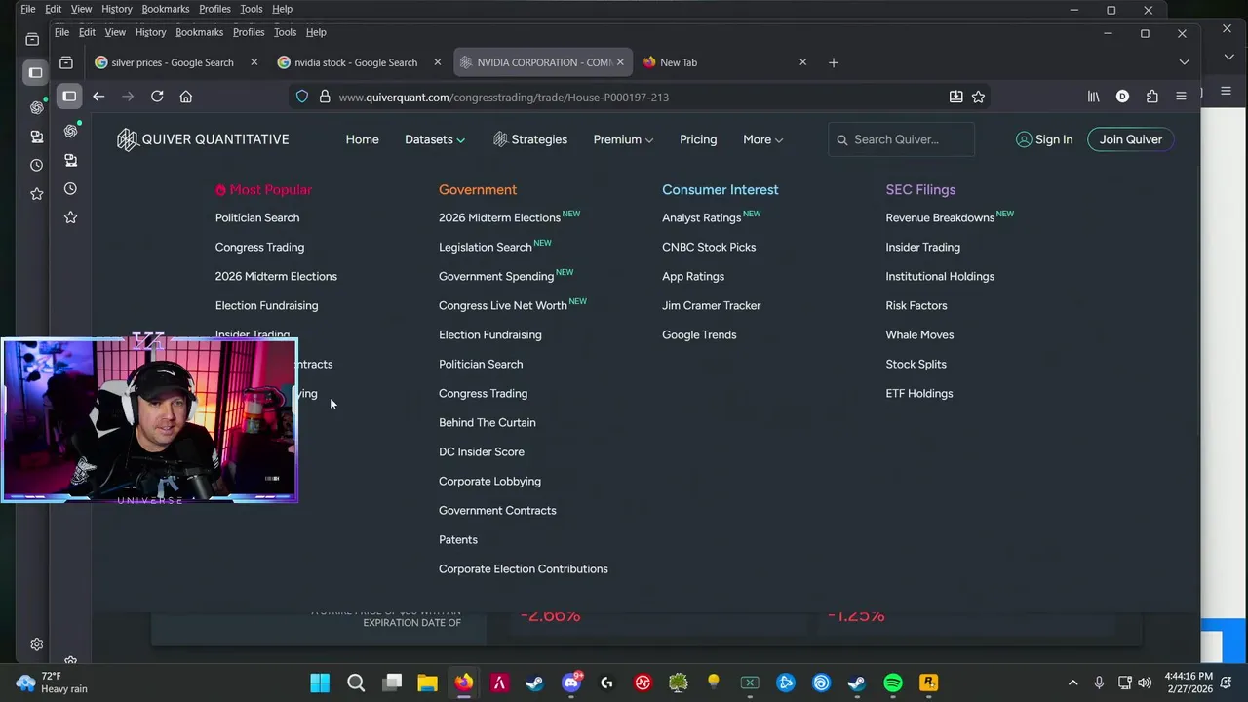
Task: Open Behind The Curtain link
Action: [487, 422]
